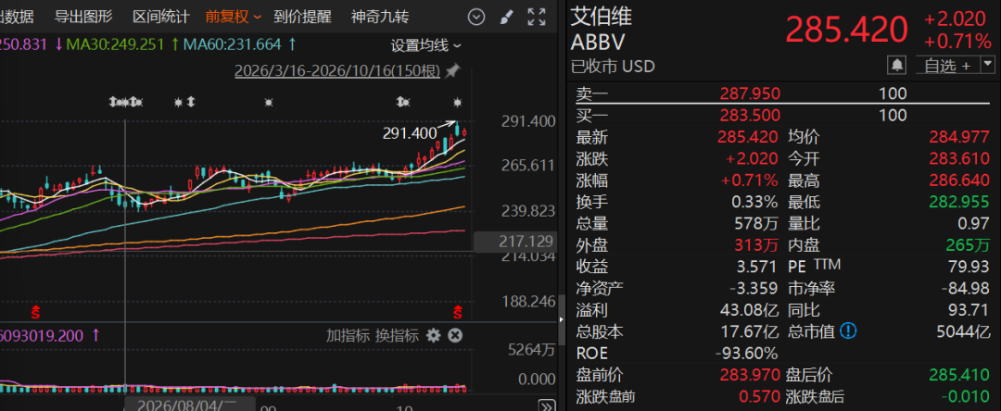Screen dimensions: 1001x411
Task: Click the 盘前价 value 283.970
Action: (x=750, y=375)
